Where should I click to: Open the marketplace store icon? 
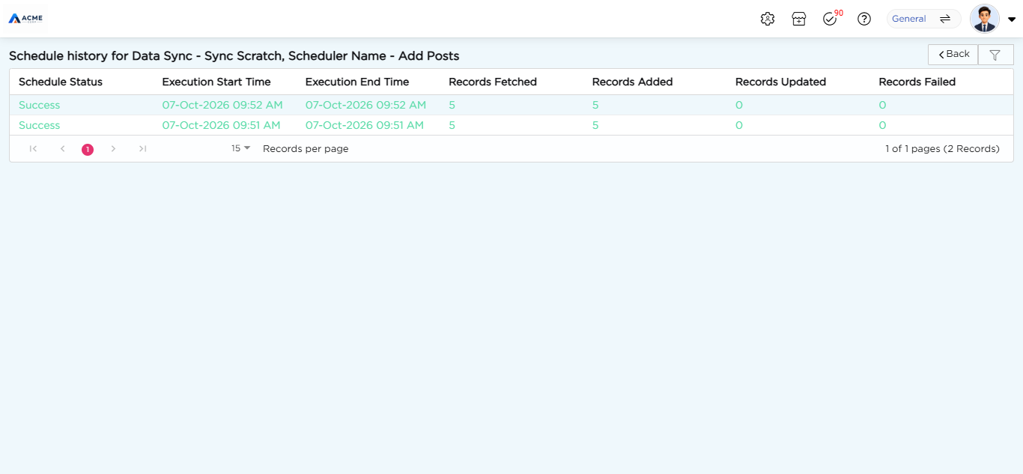(x=799, y=19)
